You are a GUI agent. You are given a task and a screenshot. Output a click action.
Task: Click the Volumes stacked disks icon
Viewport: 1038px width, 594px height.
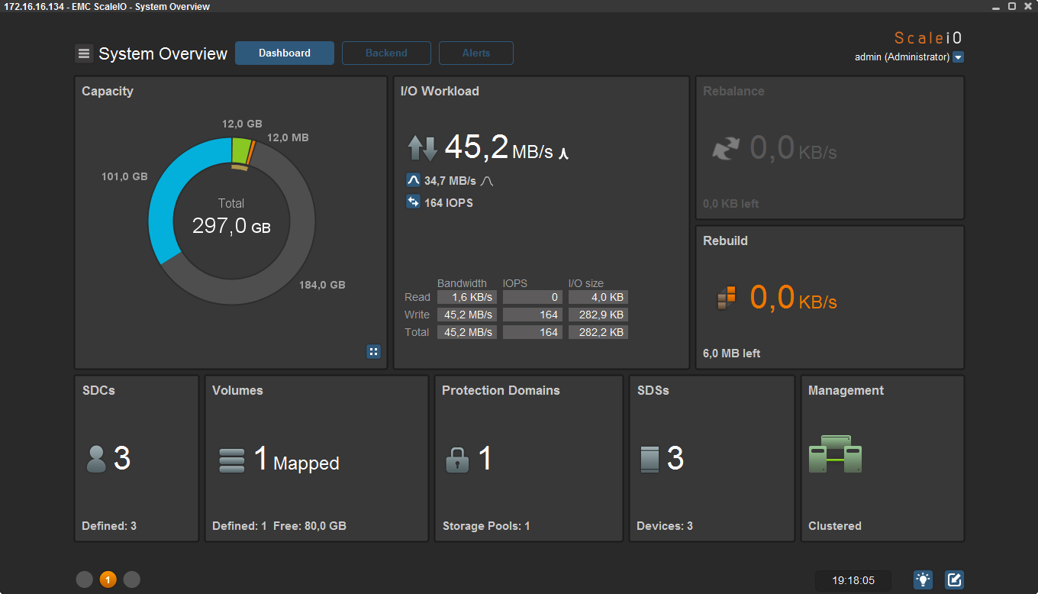(x=232, y=460)
